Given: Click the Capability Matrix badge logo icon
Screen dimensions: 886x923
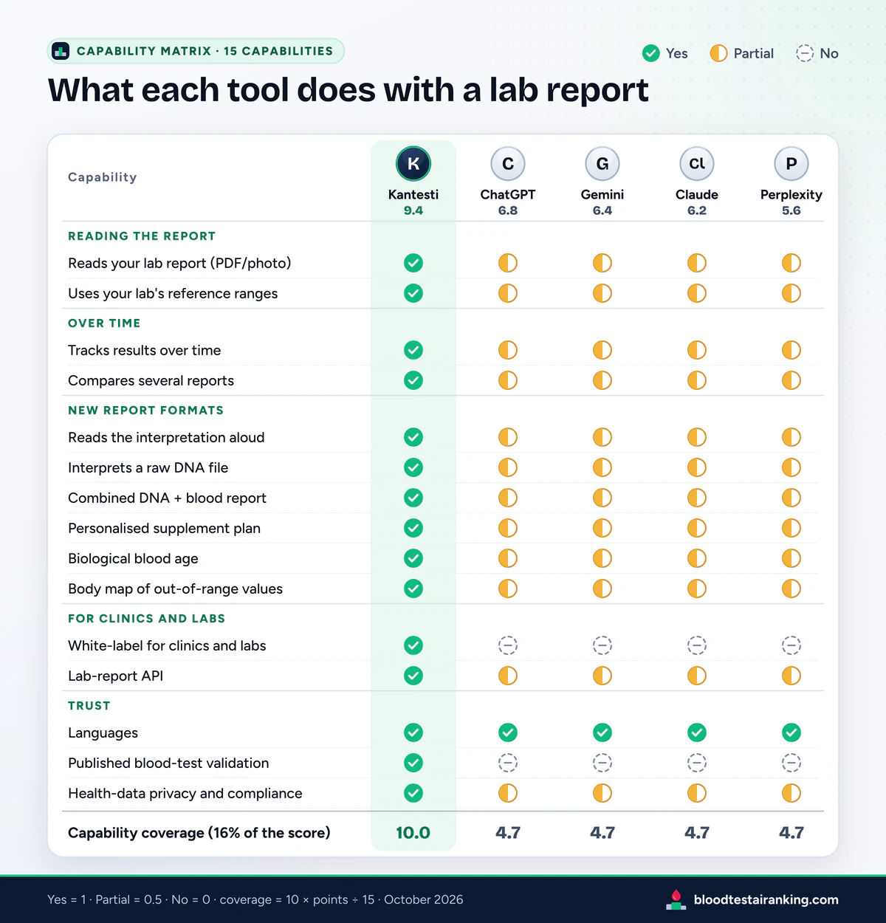Looking at the screenshot, I should [x=61, y=51].
